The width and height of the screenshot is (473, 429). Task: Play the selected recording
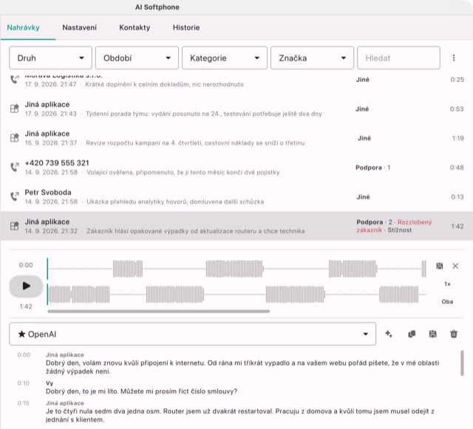pos(26,286)
